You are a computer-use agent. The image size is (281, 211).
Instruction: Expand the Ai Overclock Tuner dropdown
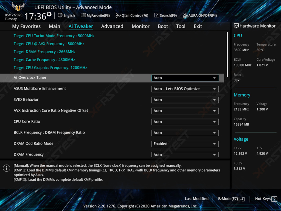pyautogui.click(x=185, y=78)
